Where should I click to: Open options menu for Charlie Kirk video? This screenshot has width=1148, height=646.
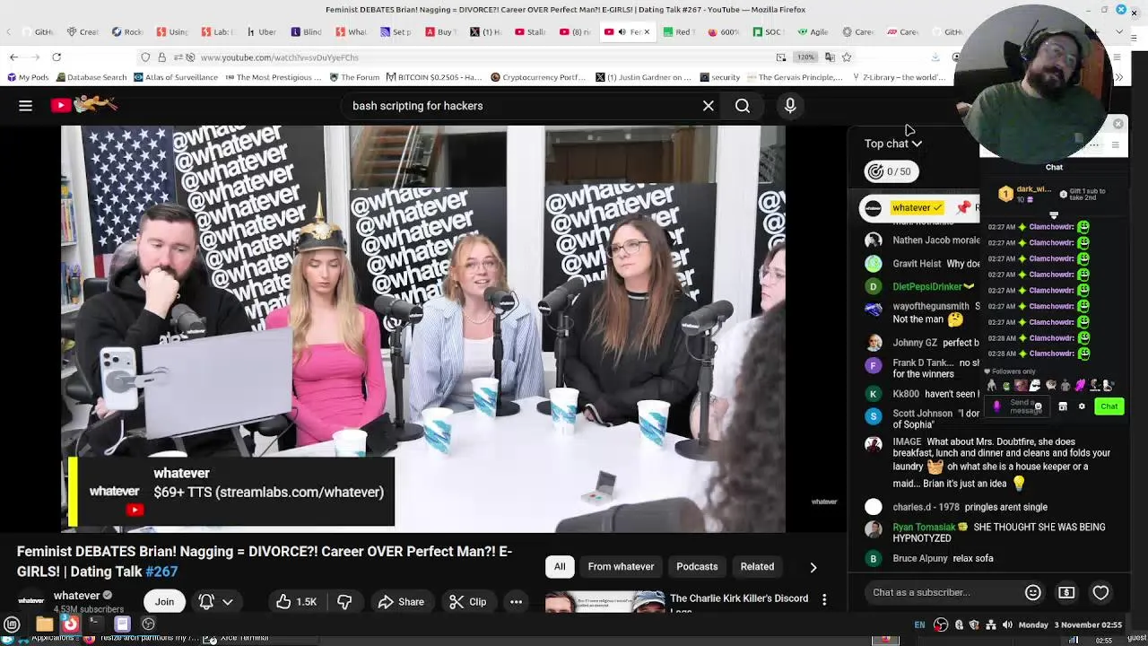[824, 599]
